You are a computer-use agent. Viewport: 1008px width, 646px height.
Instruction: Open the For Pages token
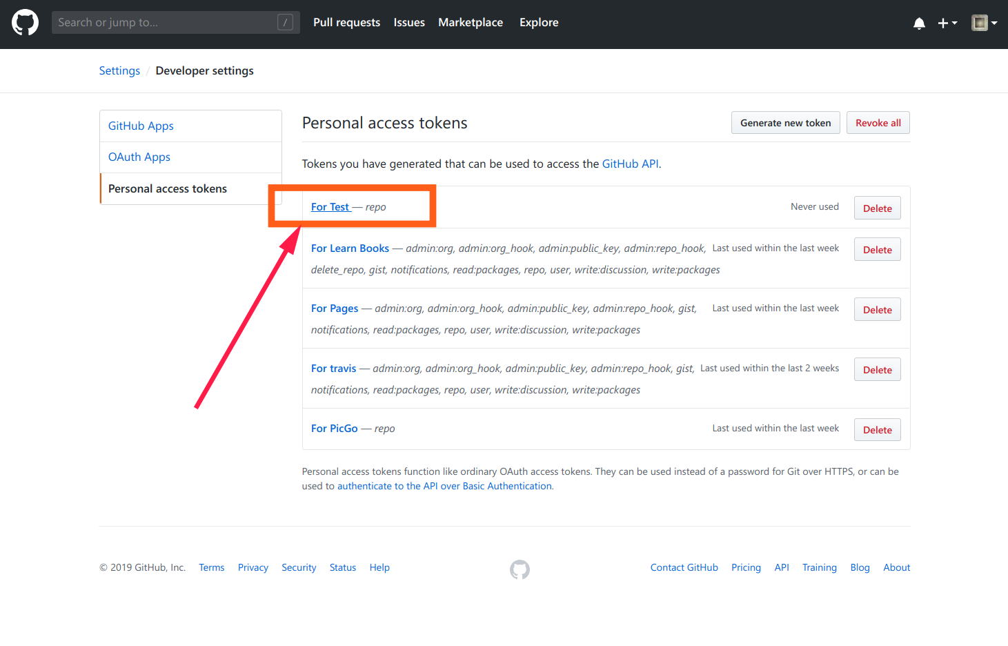click(335, 309)
